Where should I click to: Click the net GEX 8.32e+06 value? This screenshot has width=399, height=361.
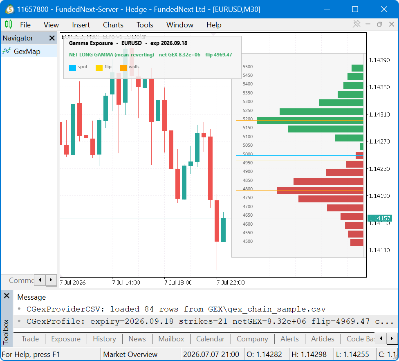(x=179, y=55)
